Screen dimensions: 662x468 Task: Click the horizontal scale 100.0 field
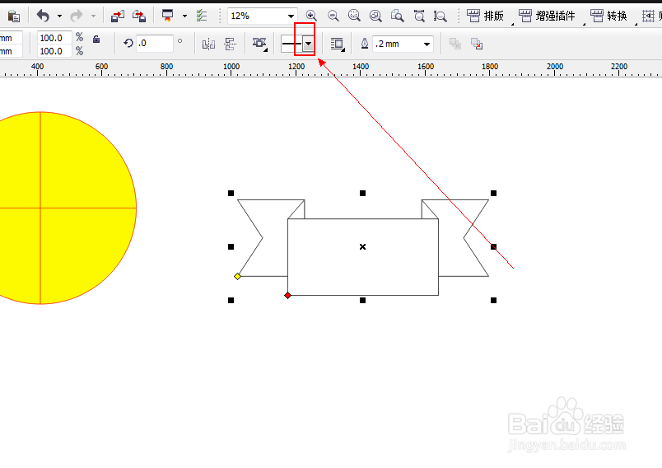(54, 38)
